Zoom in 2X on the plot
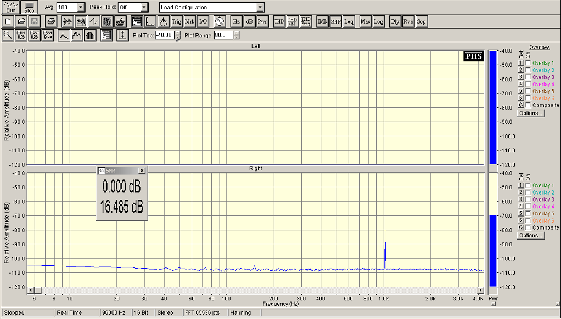 [22, 35]
